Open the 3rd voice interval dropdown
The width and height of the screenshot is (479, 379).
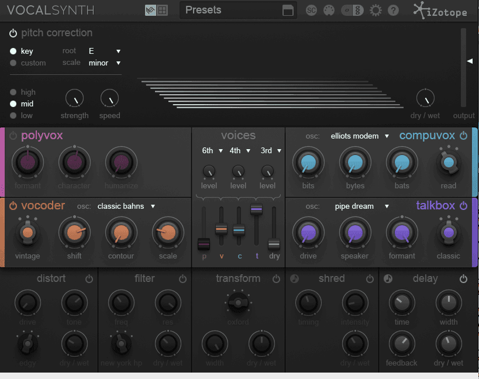click(271, 150)
